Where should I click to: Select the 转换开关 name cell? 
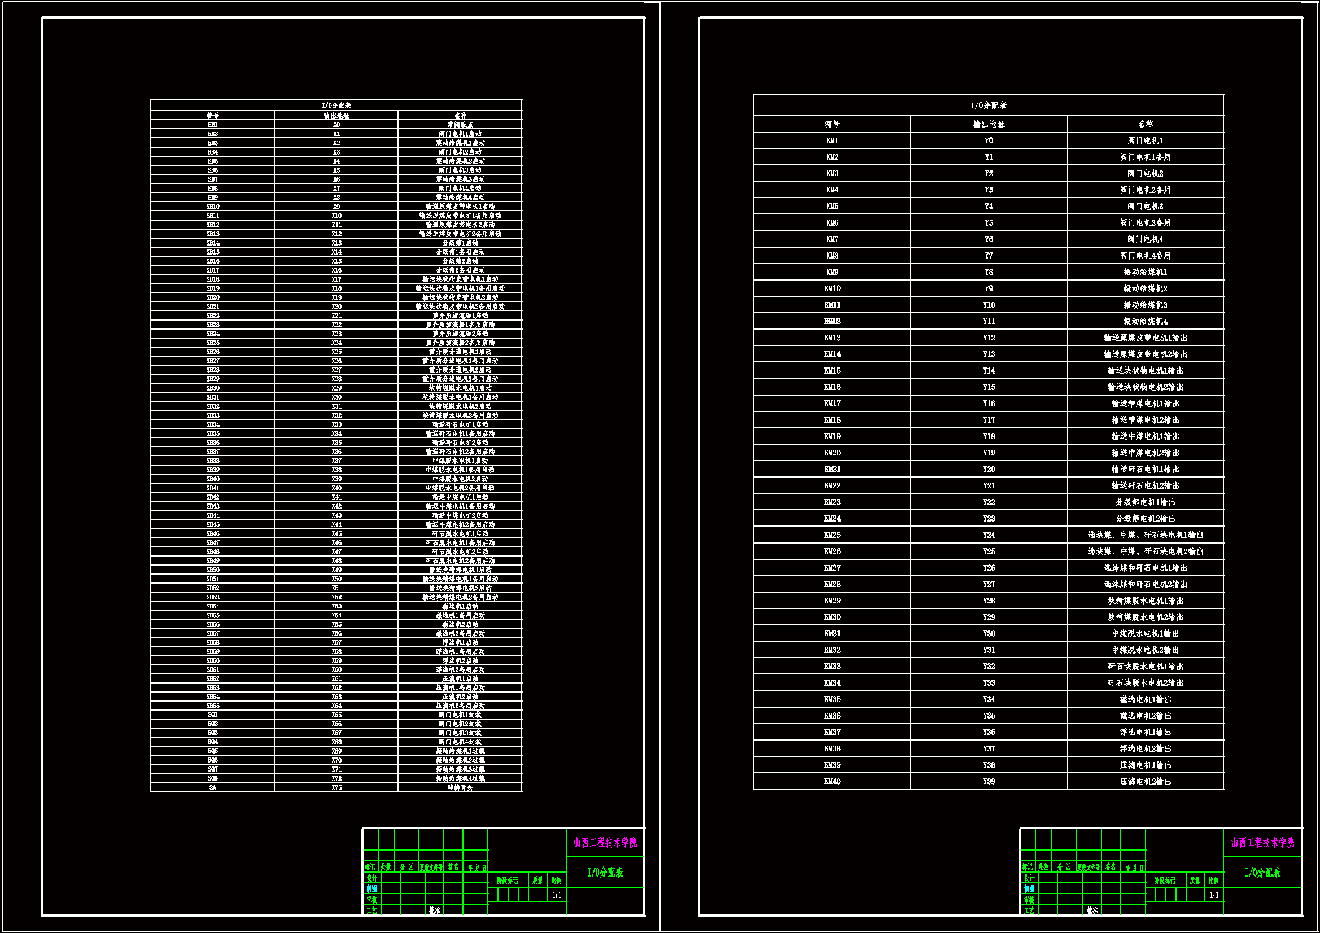pos(460,787)
